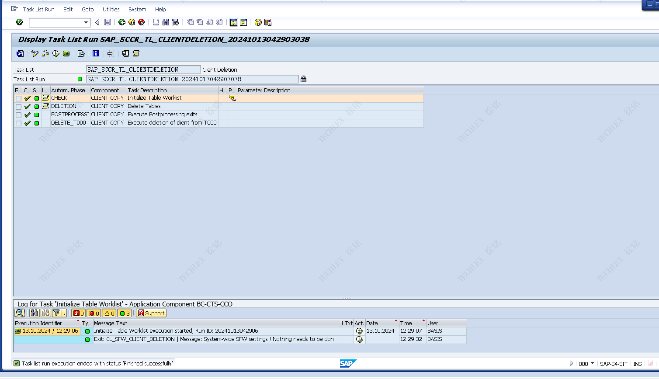Click the parameter icon in CHECK row
659x379 pixels.
[x=232, y=98]
